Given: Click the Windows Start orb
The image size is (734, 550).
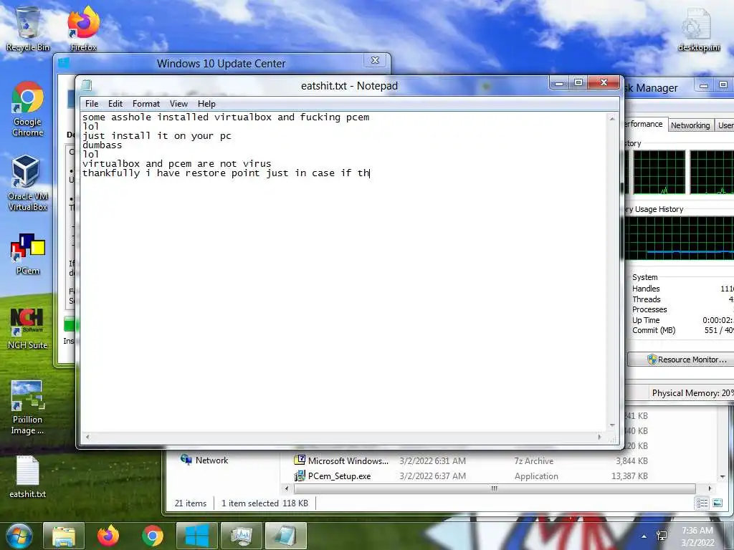Looking at the screenshot, I should (19, 536).
